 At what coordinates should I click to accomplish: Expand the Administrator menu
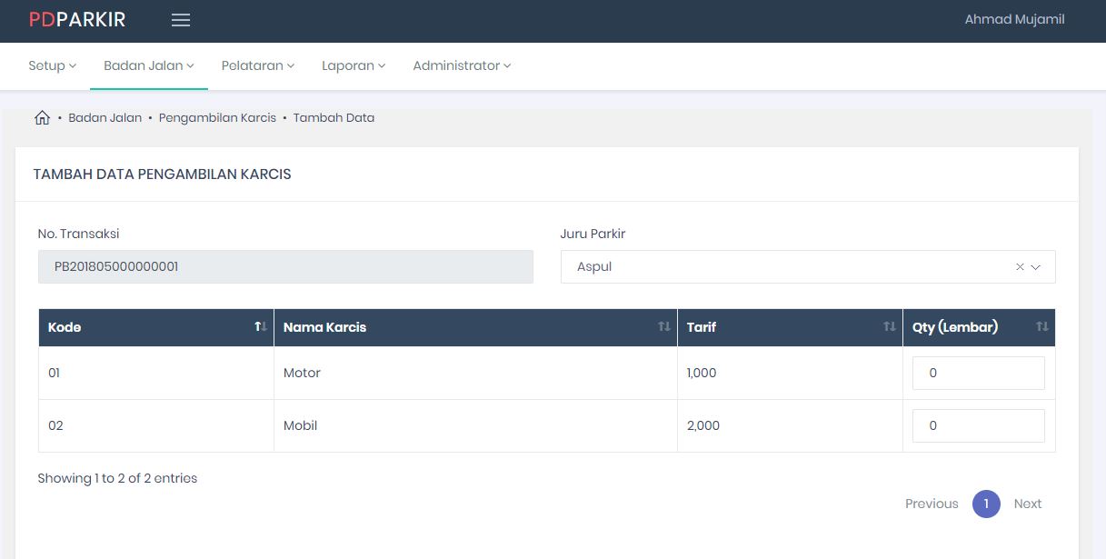tap(462, 66)
